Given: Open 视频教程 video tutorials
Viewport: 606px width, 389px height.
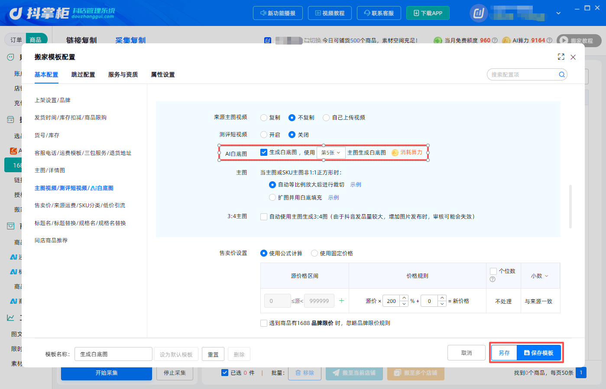Looking at the screenshot, I should click(330, 13).
